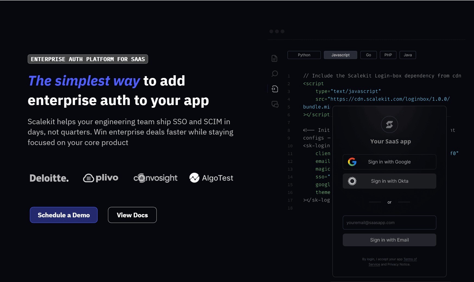Click the type="text/javascript" code line

click(x=348, y=91)
